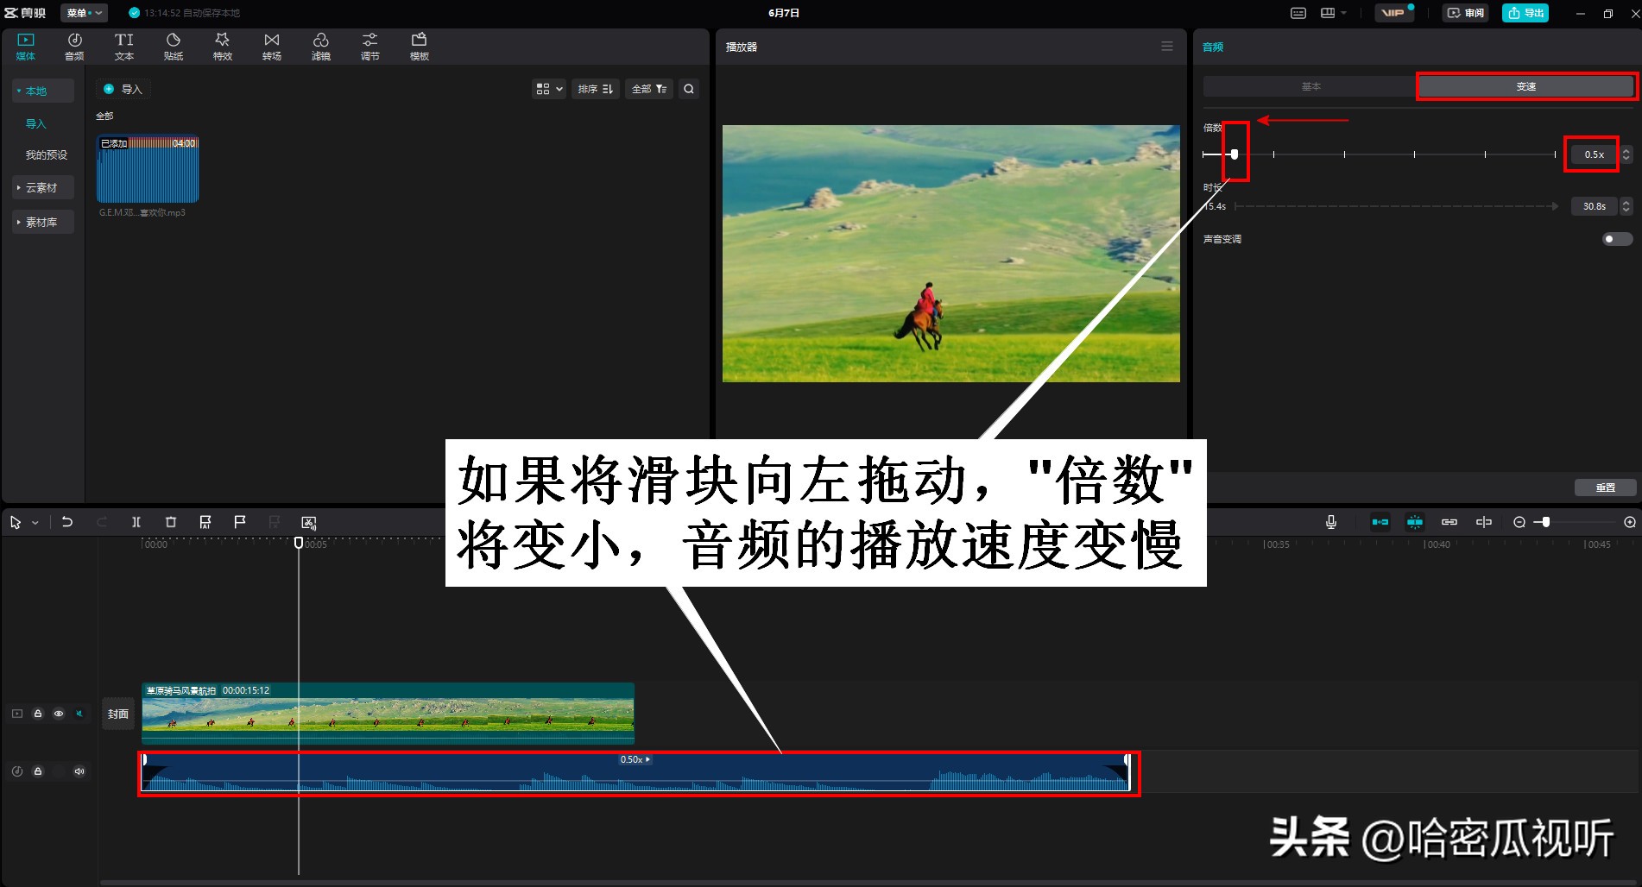
Task: Select the 贴纸 (stickers) panel icon
Action: 173,45
